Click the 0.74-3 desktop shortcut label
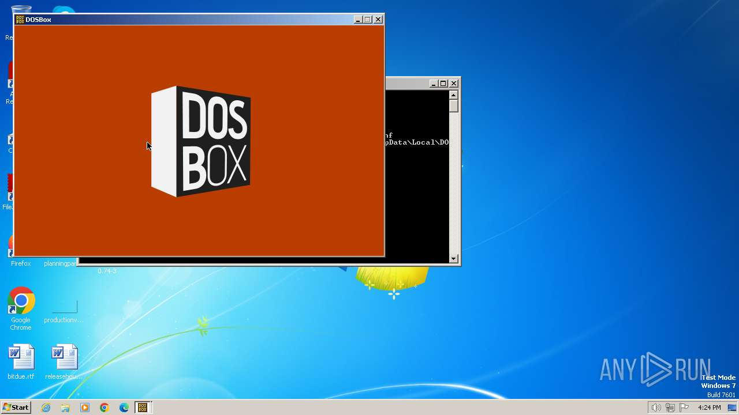 click(x=107, y=271)
